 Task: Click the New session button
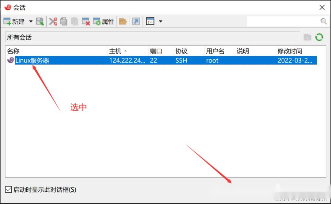point(14,21)
